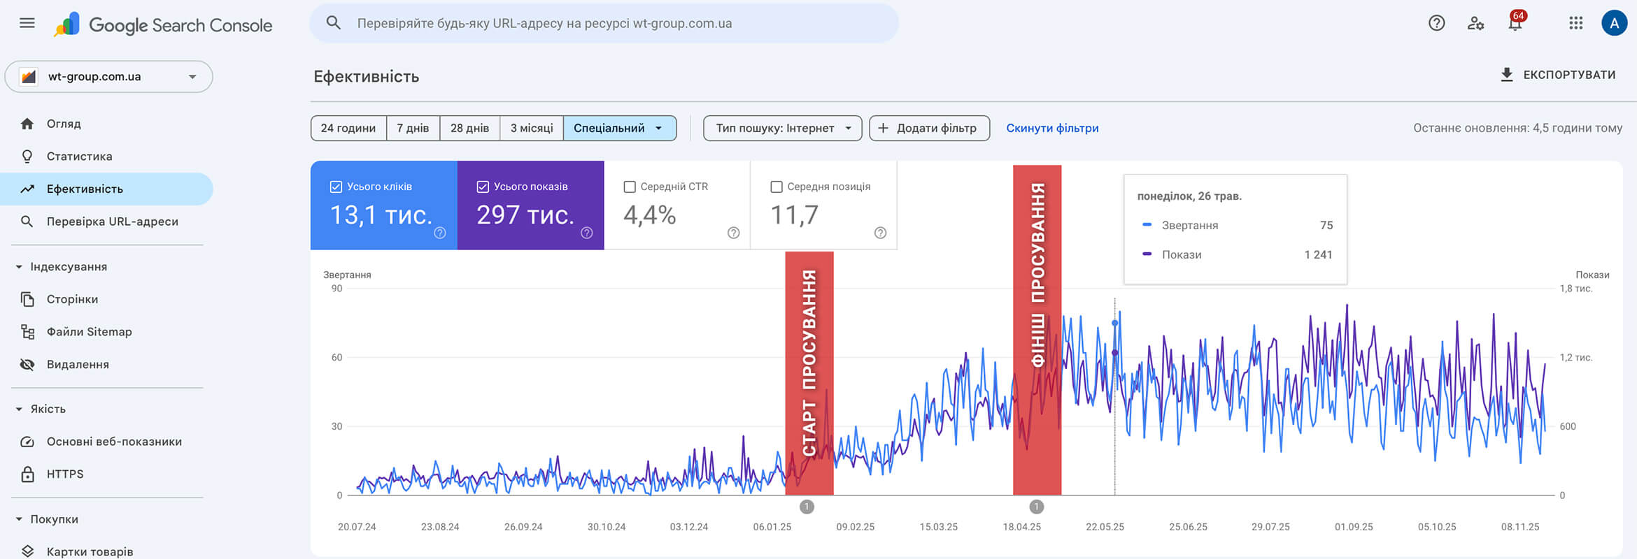Collapse the Індексування section

pos(19,267)
